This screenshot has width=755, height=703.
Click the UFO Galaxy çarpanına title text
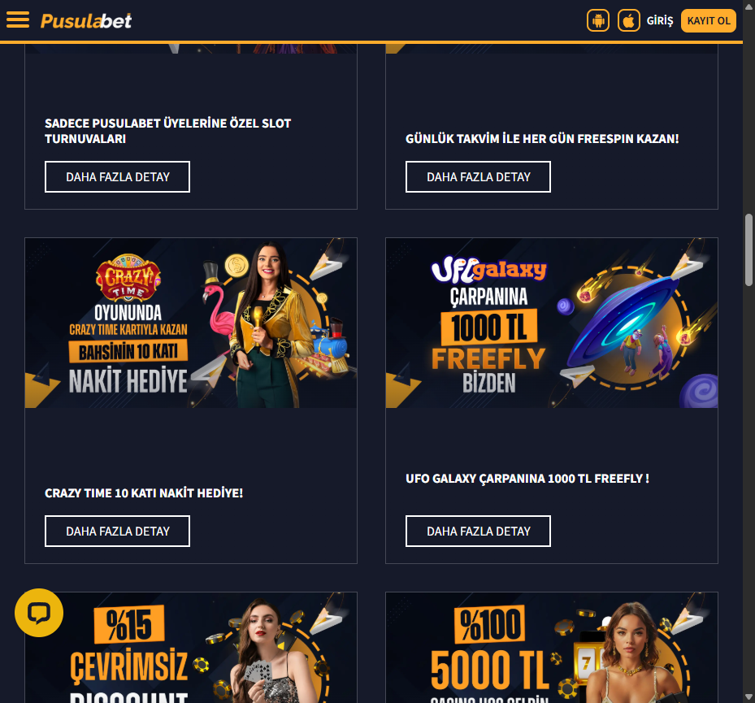tap(527, 479)
